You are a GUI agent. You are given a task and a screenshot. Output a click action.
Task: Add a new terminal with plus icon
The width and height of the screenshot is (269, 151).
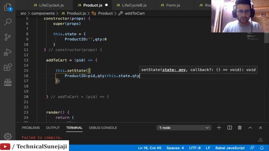219,128
